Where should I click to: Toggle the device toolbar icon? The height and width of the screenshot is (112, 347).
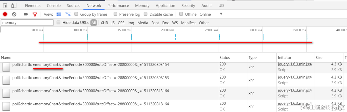point(14,6)
